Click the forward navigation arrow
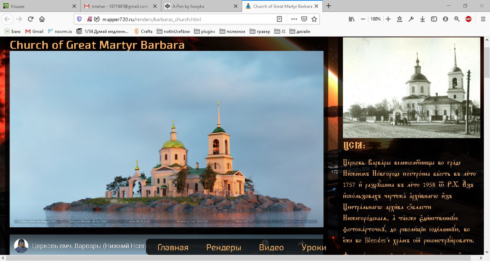Screen dimensions: 490x261 point(19,19)
